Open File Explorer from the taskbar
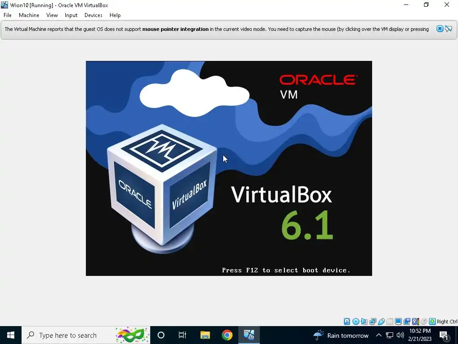 (205, 335)
